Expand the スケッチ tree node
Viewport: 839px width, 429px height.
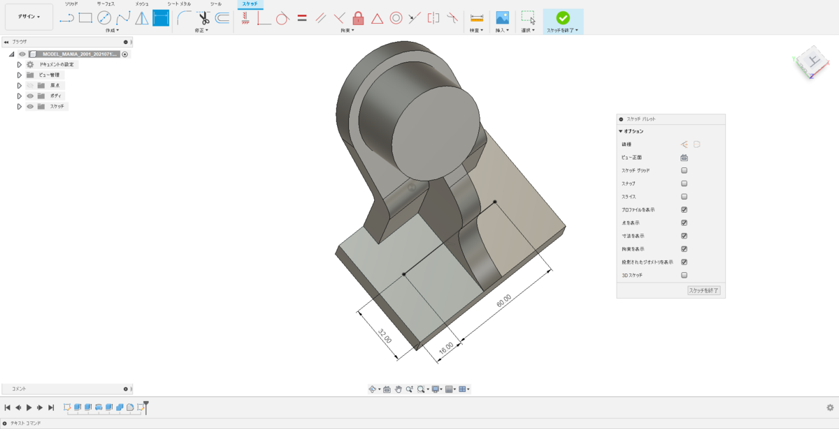point(20,106)
